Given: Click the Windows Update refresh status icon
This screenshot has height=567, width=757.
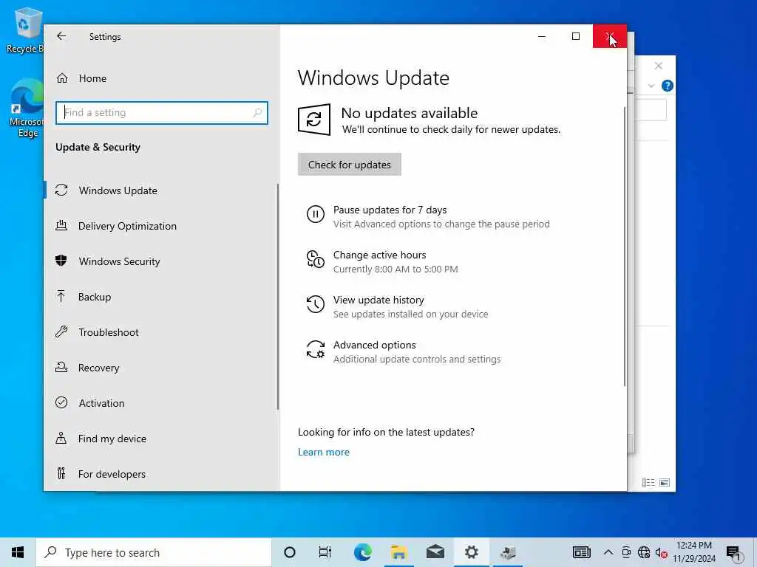Looking at the screenshot, I should 313,120.
